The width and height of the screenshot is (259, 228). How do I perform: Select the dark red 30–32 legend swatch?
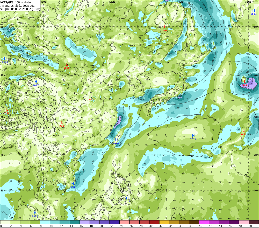tap(154, 222)
